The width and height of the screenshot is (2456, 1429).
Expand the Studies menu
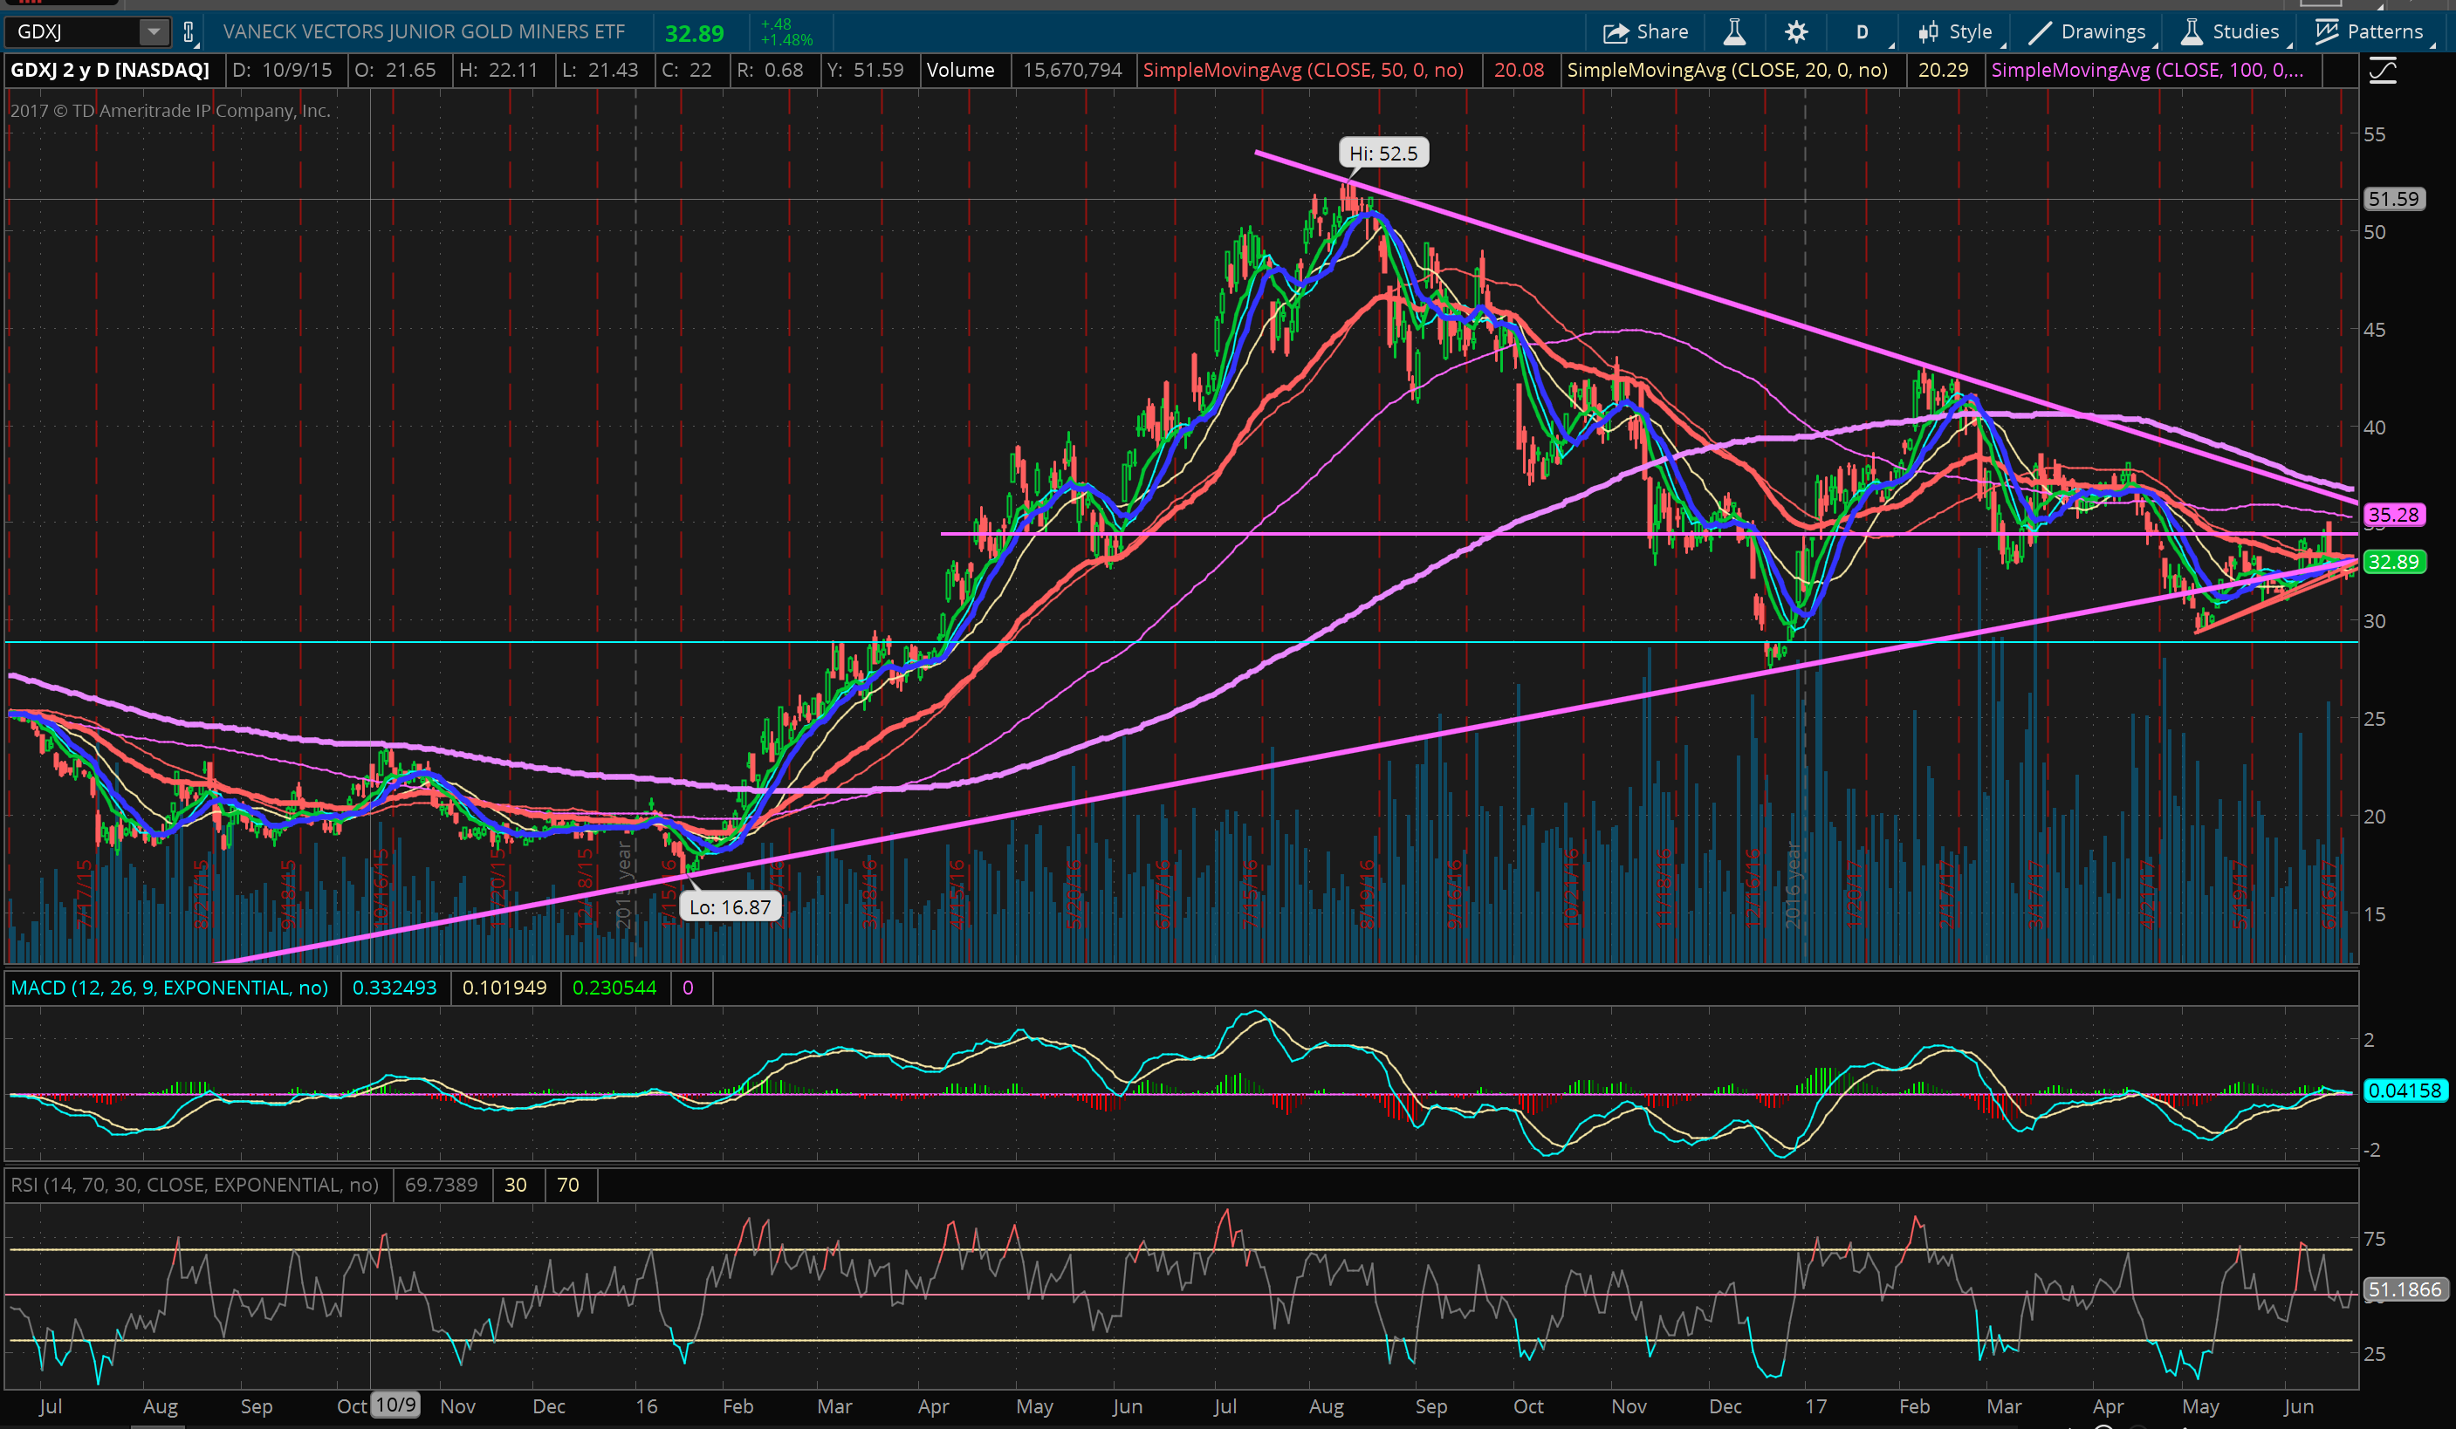click(2230, 32)
